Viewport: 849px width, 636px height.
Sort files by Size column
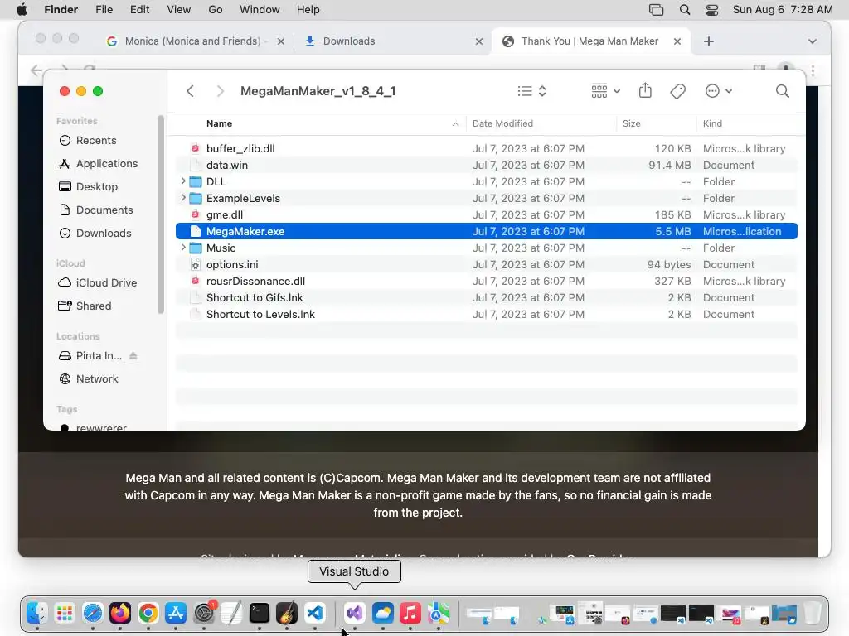631,123
